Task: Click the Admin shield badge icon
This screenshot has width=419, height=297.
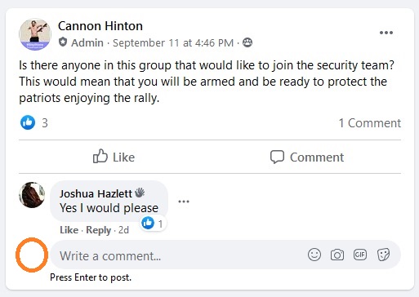Action: point(63,42)
